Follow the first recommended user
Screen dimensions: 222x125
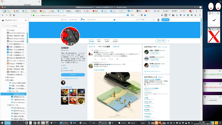coord(154,53)
